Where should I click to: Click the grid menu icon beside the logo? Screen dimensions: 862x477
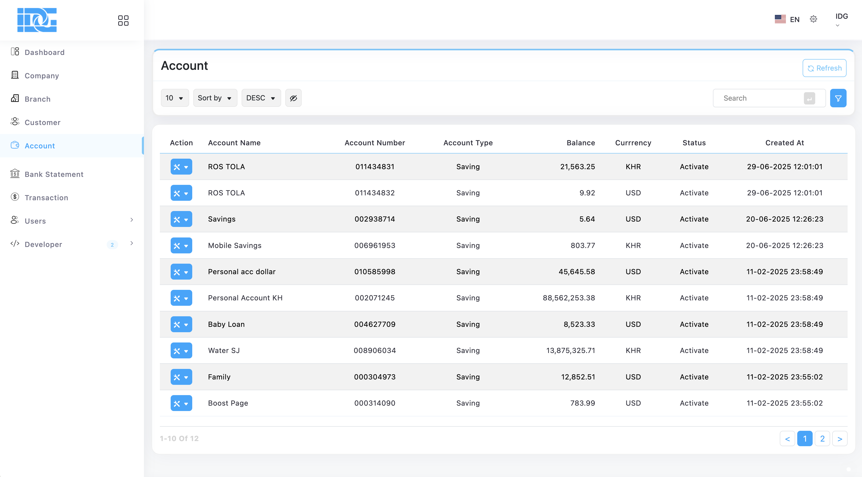(123, 20)
